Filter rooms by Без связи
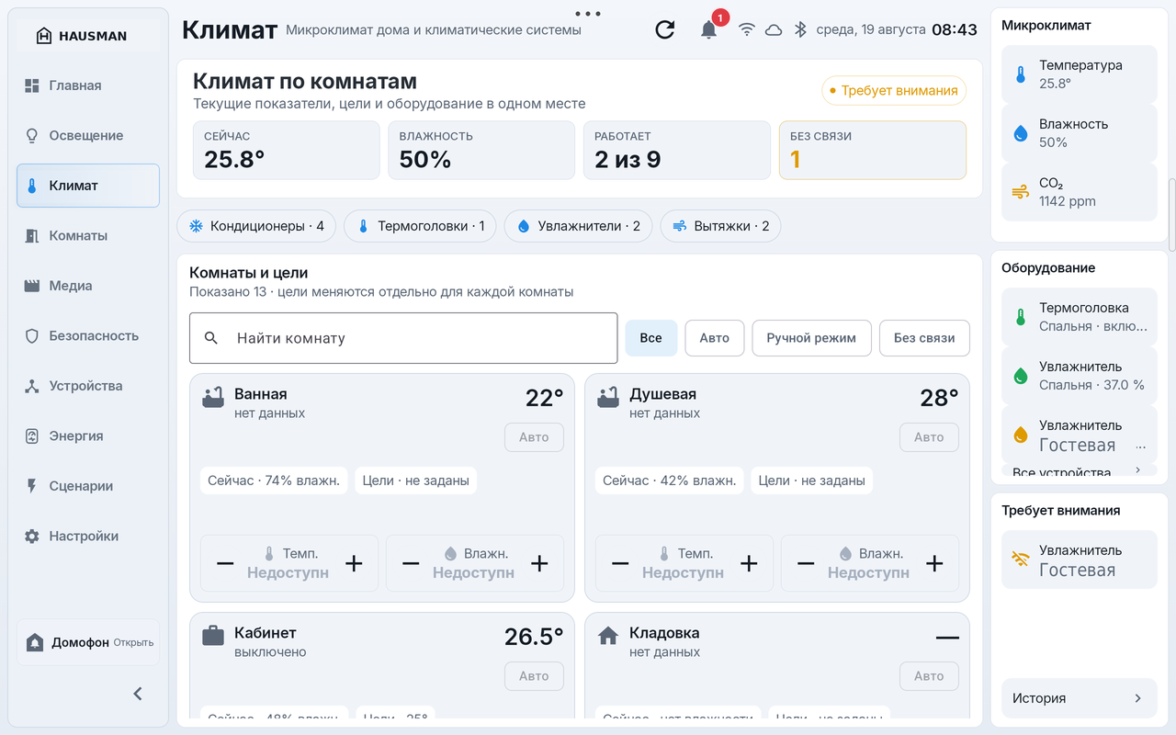This screenshot has height=735, width=1176. tap(924, 338)
